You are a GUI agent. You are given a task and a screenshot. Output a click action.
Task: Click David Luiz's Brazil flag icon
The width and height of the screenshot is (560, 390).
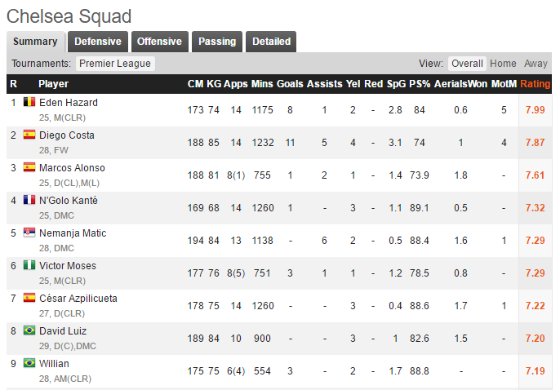pos(29,330)
